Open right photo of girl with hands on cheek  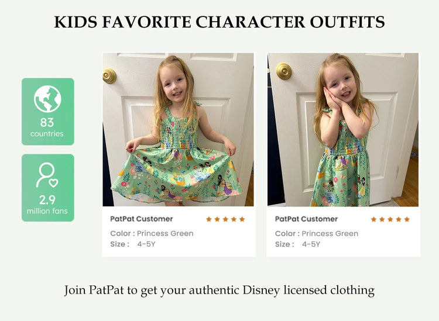pyautogui.click(x=343, y=129)
